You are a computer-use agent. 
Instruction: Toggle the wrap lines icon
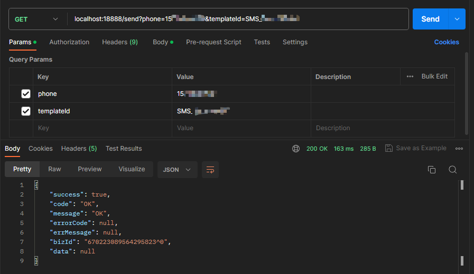[x=210, y=170]
